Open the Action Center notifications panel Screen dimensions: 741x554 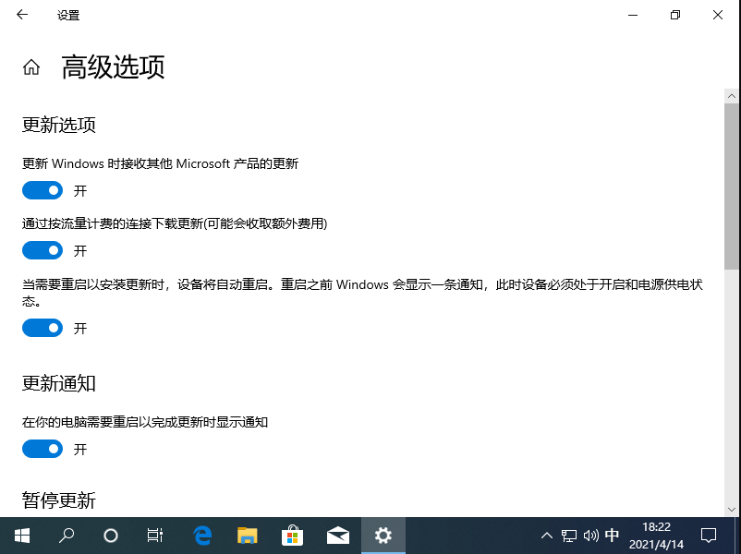point(709,535)
